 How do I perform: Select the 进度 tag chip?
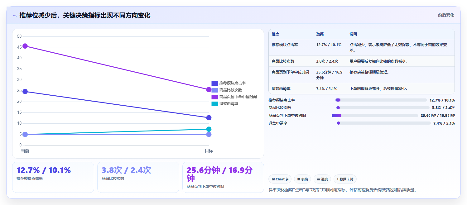point(322,179)
